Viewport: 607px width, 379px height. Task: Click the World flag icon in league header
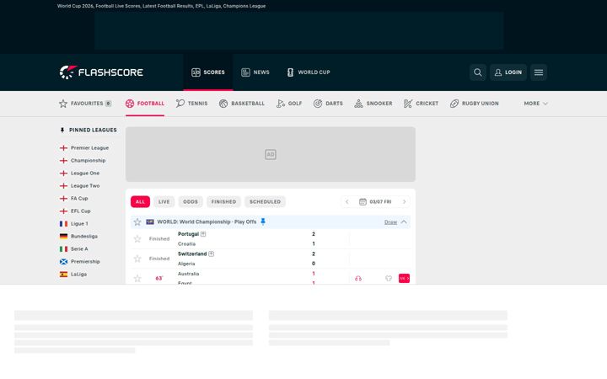pyautogui.click(x=150, y=222)
